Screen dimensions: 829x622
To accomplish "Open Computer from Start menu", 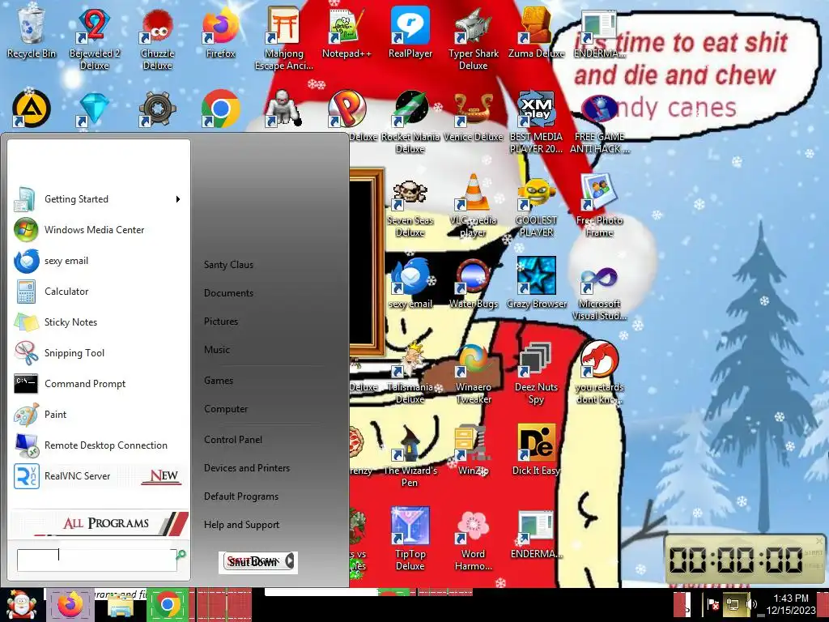I will [x=226, y=409].
